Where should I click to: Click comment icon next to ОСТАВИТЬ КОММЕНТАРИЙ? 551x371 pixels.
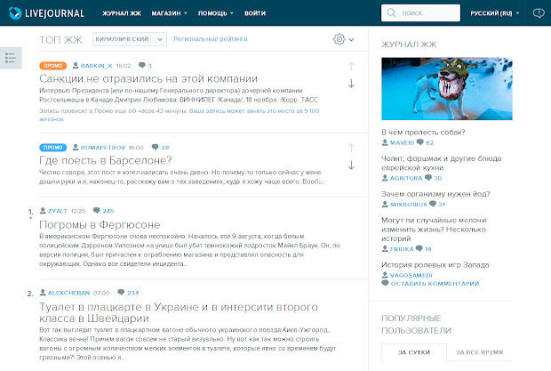385,283
